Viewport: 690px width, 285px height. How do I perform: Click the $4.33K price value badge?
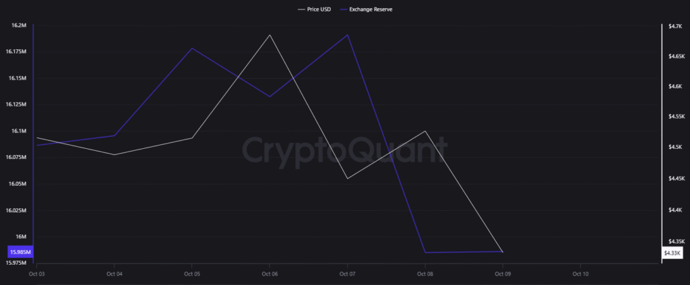(672, 253)
